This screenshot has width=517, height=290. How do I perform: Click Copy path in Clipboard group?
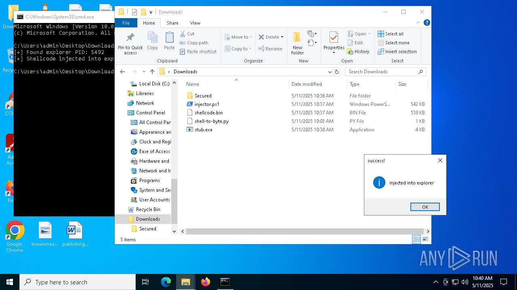pyautogui.click(x=194, y=43)
